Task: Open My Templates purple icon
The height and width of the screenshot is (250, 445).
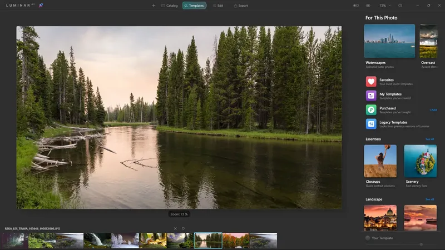Action: 371,96
